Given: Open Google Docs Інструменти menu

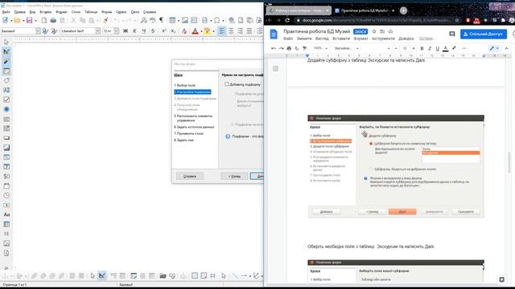Looking at the screenshot, I should click(383, 39).
